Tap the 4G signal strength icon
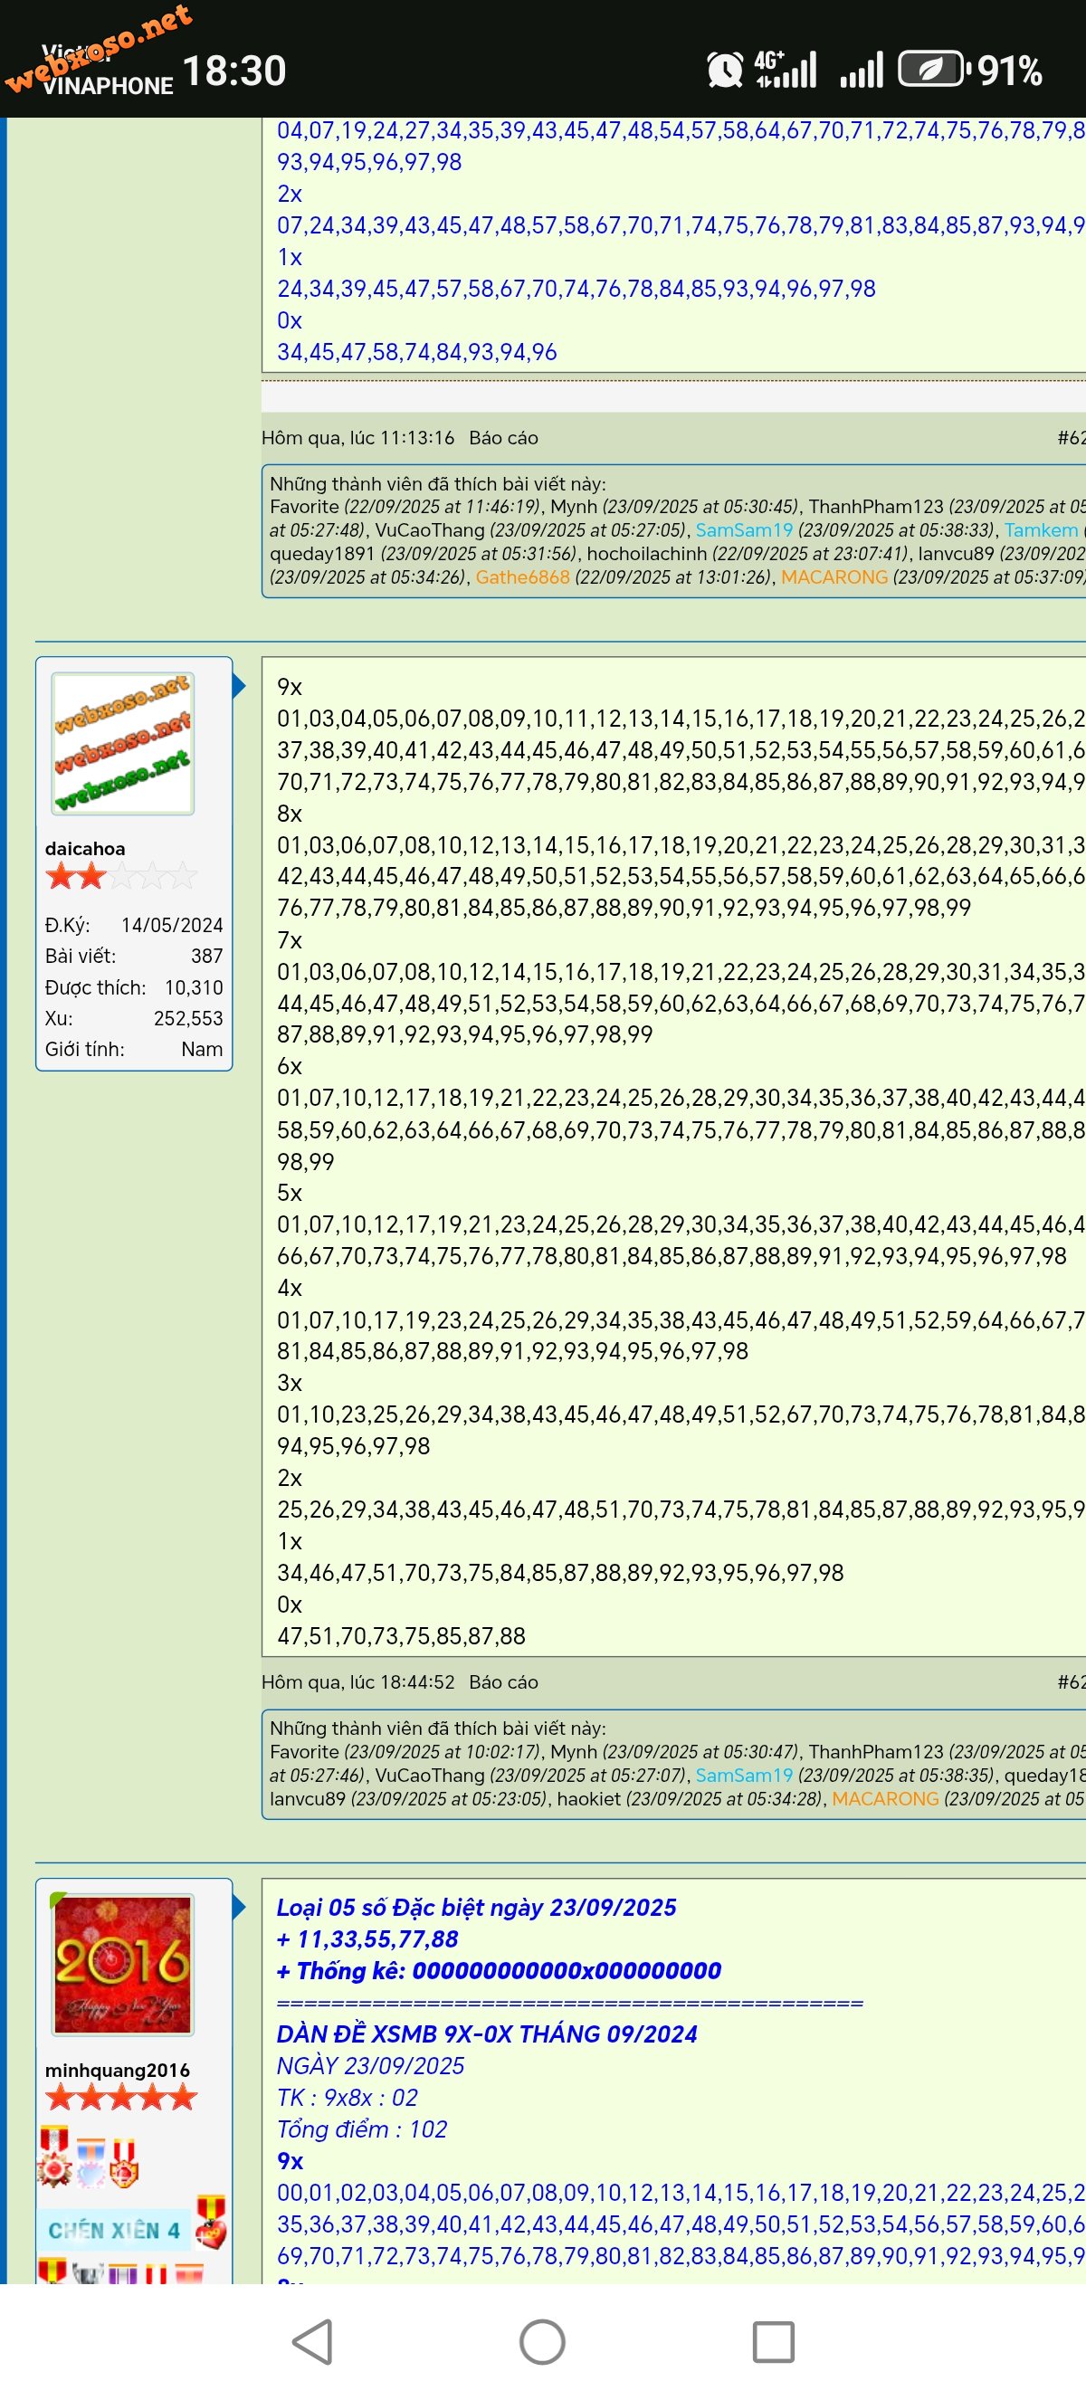Viewport: 1086px width, 2400px height. 786,70
